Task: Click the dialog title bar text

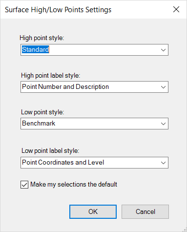Action: [x=58, y=10]
